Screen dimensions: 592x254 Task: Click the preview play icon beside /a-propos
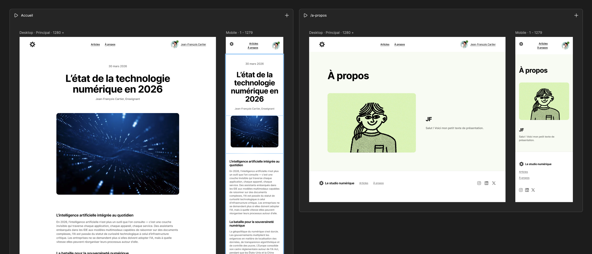tap(305, 15)
